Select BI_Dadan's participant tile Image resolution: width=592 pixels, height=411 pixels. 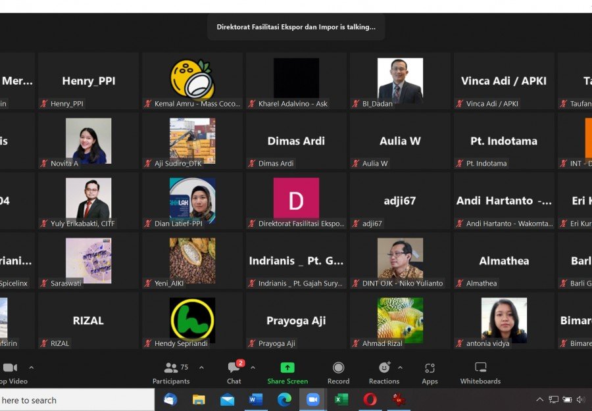click(400, 80)
